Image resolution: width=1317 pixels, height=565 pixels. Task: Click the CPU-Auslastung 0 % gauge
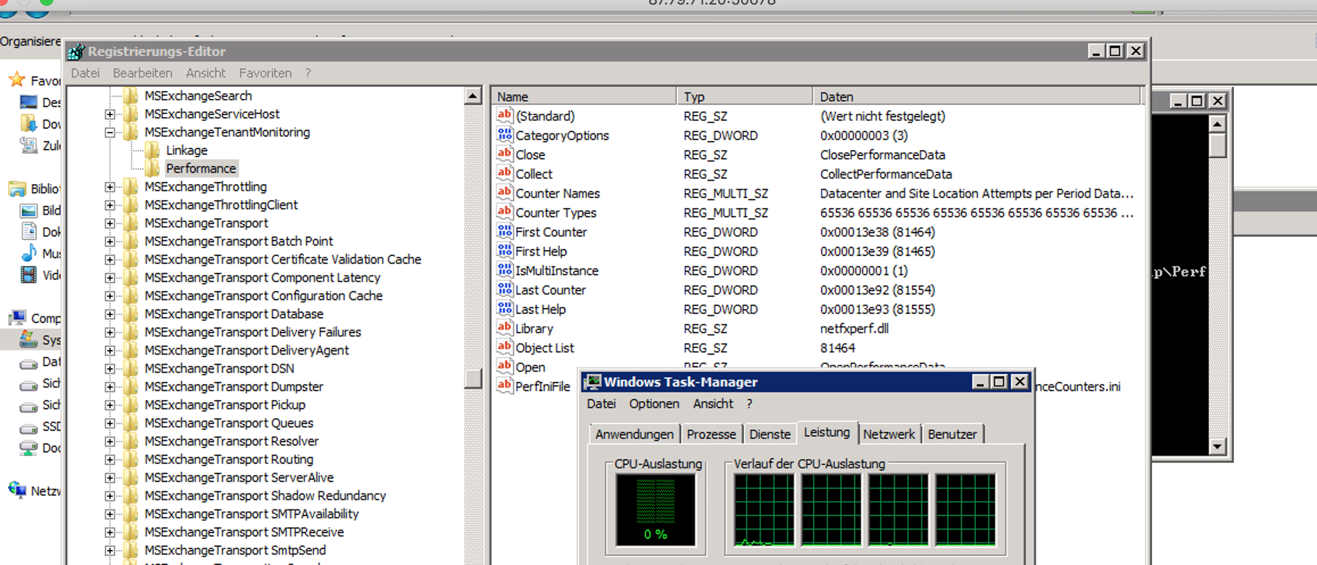[655, 509]
